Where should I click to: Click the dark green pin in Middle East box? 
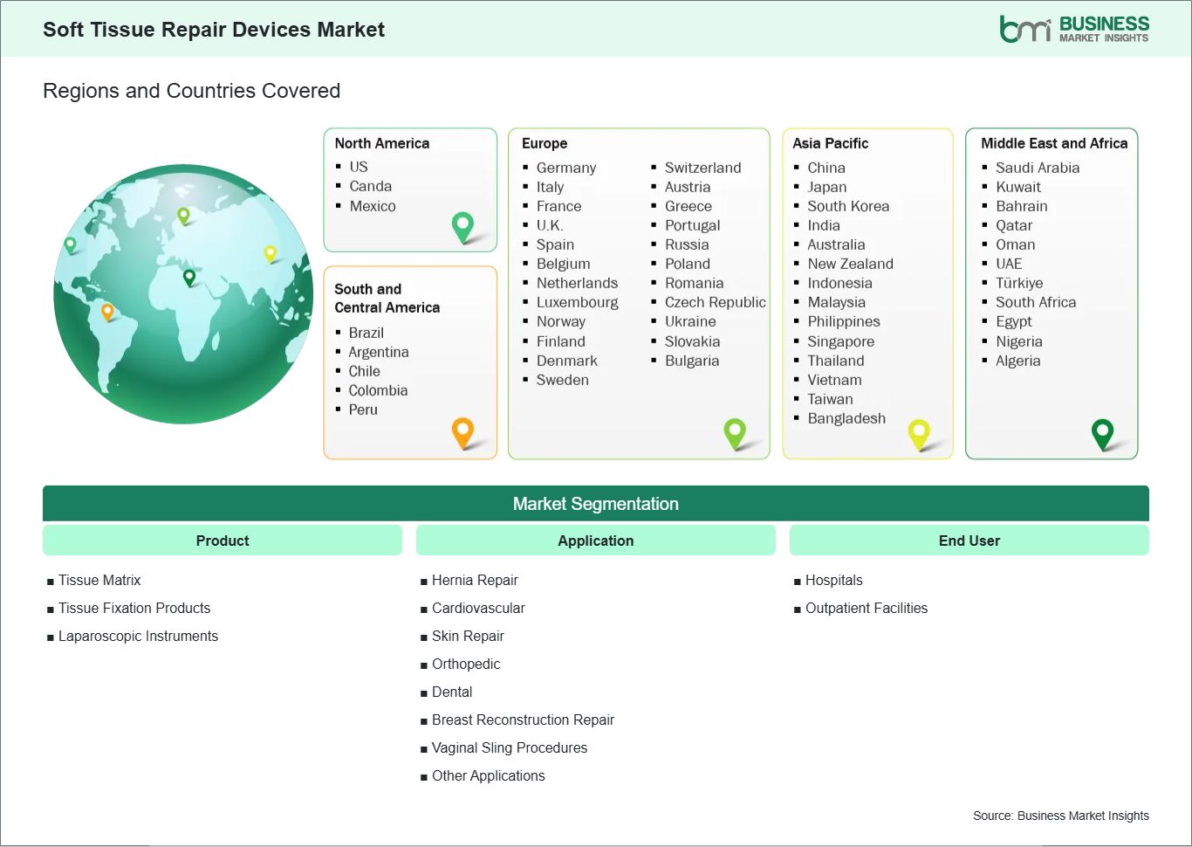pos(1103,432)
